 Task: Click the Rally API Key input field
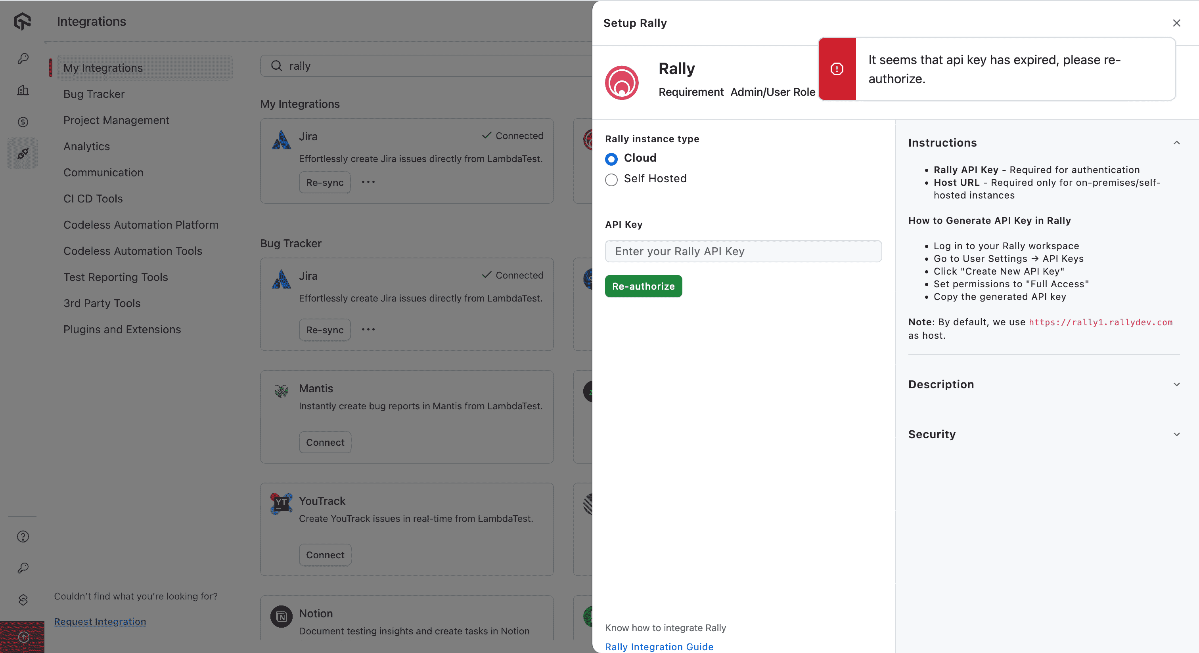click(x=743, y=251)
